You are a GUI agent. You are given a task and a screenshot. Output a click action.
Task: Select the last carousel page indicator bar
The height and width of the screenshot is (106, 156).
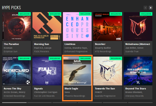[140, 103]
